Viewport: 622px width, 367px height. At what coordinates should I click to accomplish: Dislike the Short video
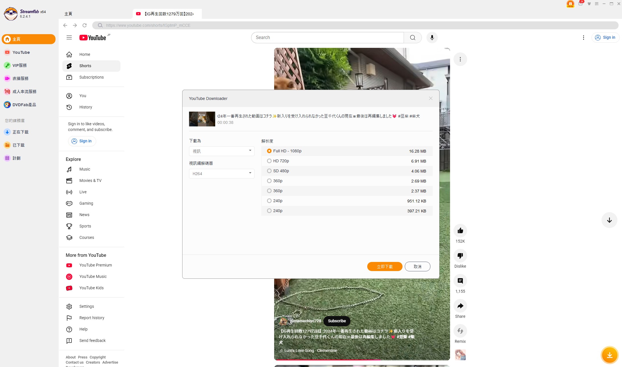coord(460,256)
